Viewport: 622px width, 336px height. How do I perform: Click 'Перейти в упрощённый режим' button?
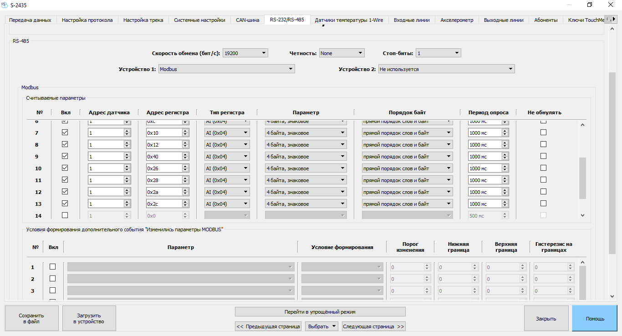click(320, 312)
